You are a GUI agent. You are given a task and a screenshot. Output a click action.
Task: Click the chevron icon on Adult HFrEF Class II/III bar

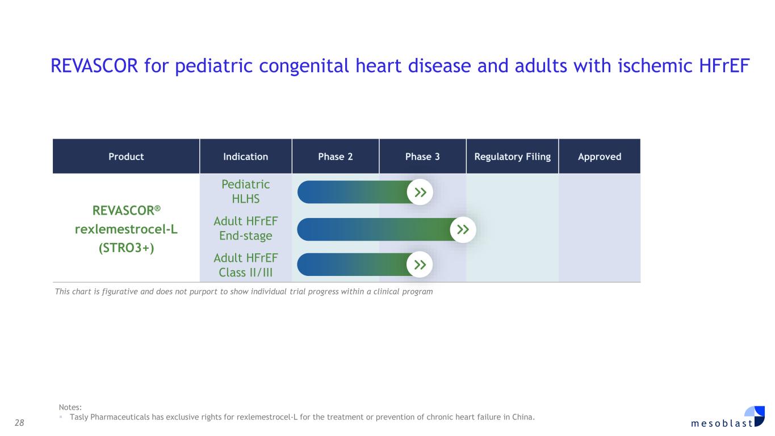point(420,265)
